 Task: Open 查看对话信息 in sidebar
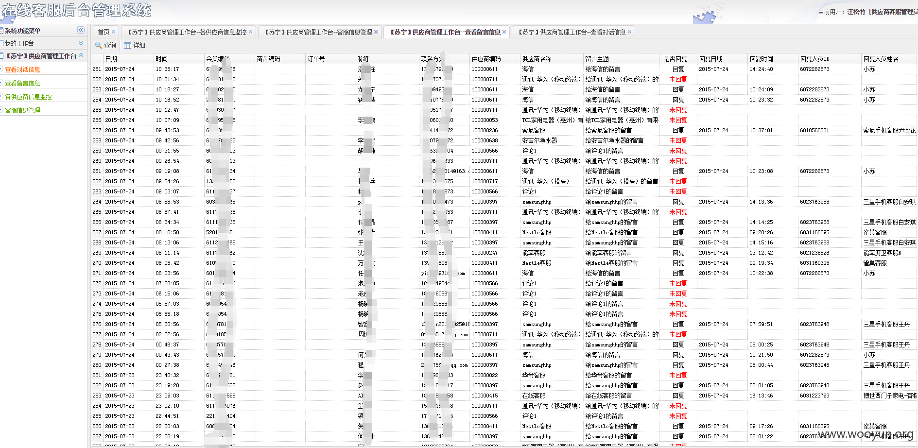click(x=23, y=69)
